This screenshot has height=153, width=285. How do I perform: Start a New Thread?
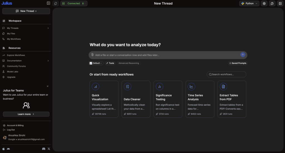(26, 11)
